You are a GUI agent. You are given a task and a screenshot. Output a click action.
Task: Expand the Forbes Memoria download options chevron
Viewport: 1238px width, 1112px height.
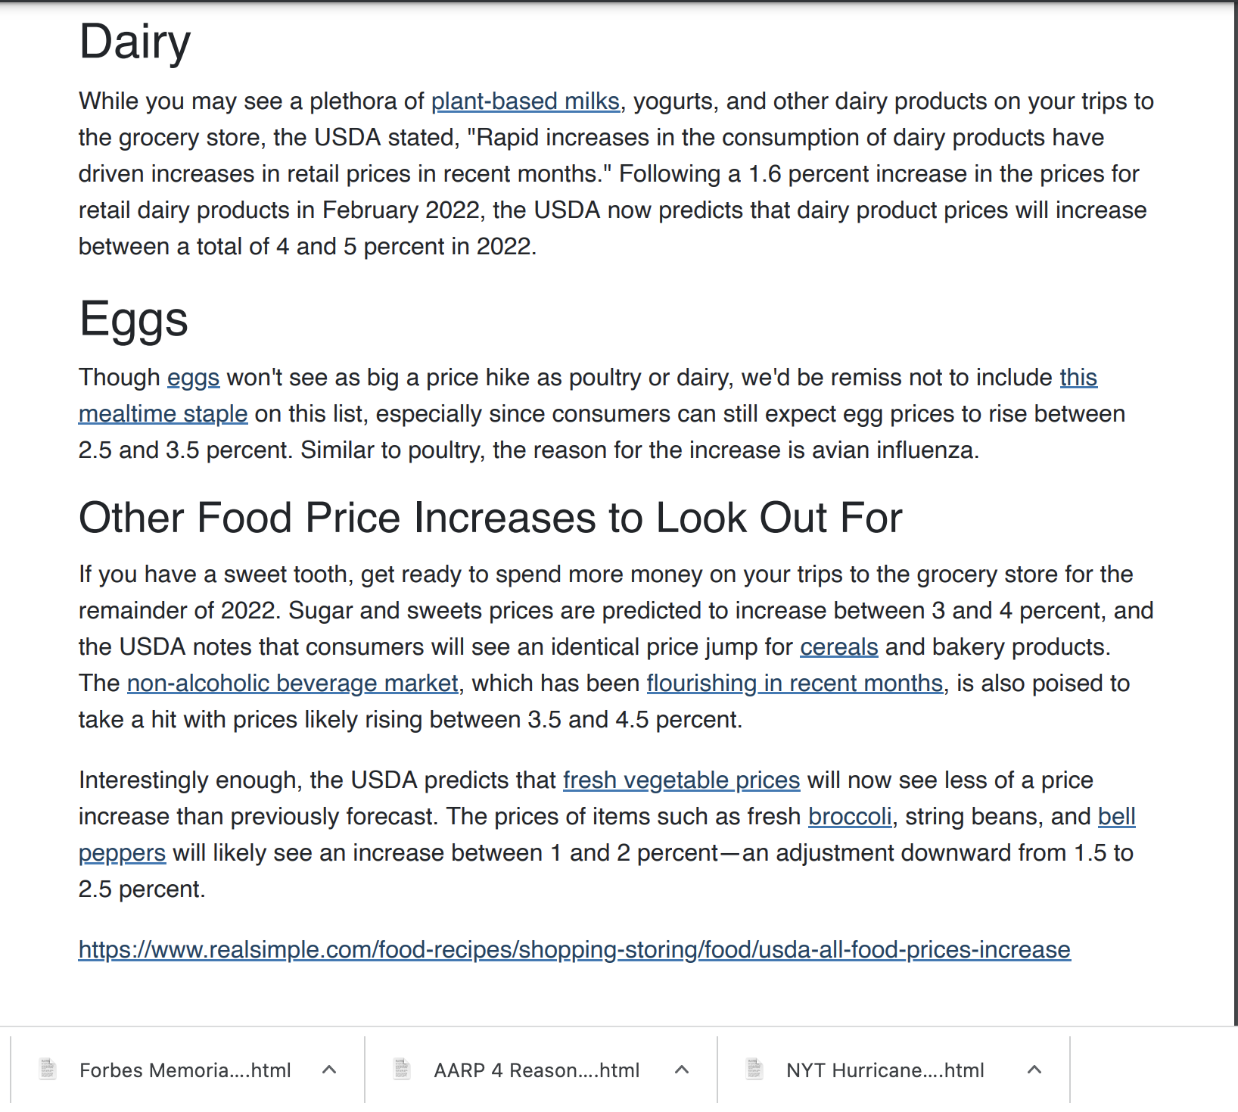pyautogui.click(x=328, y=1070)
